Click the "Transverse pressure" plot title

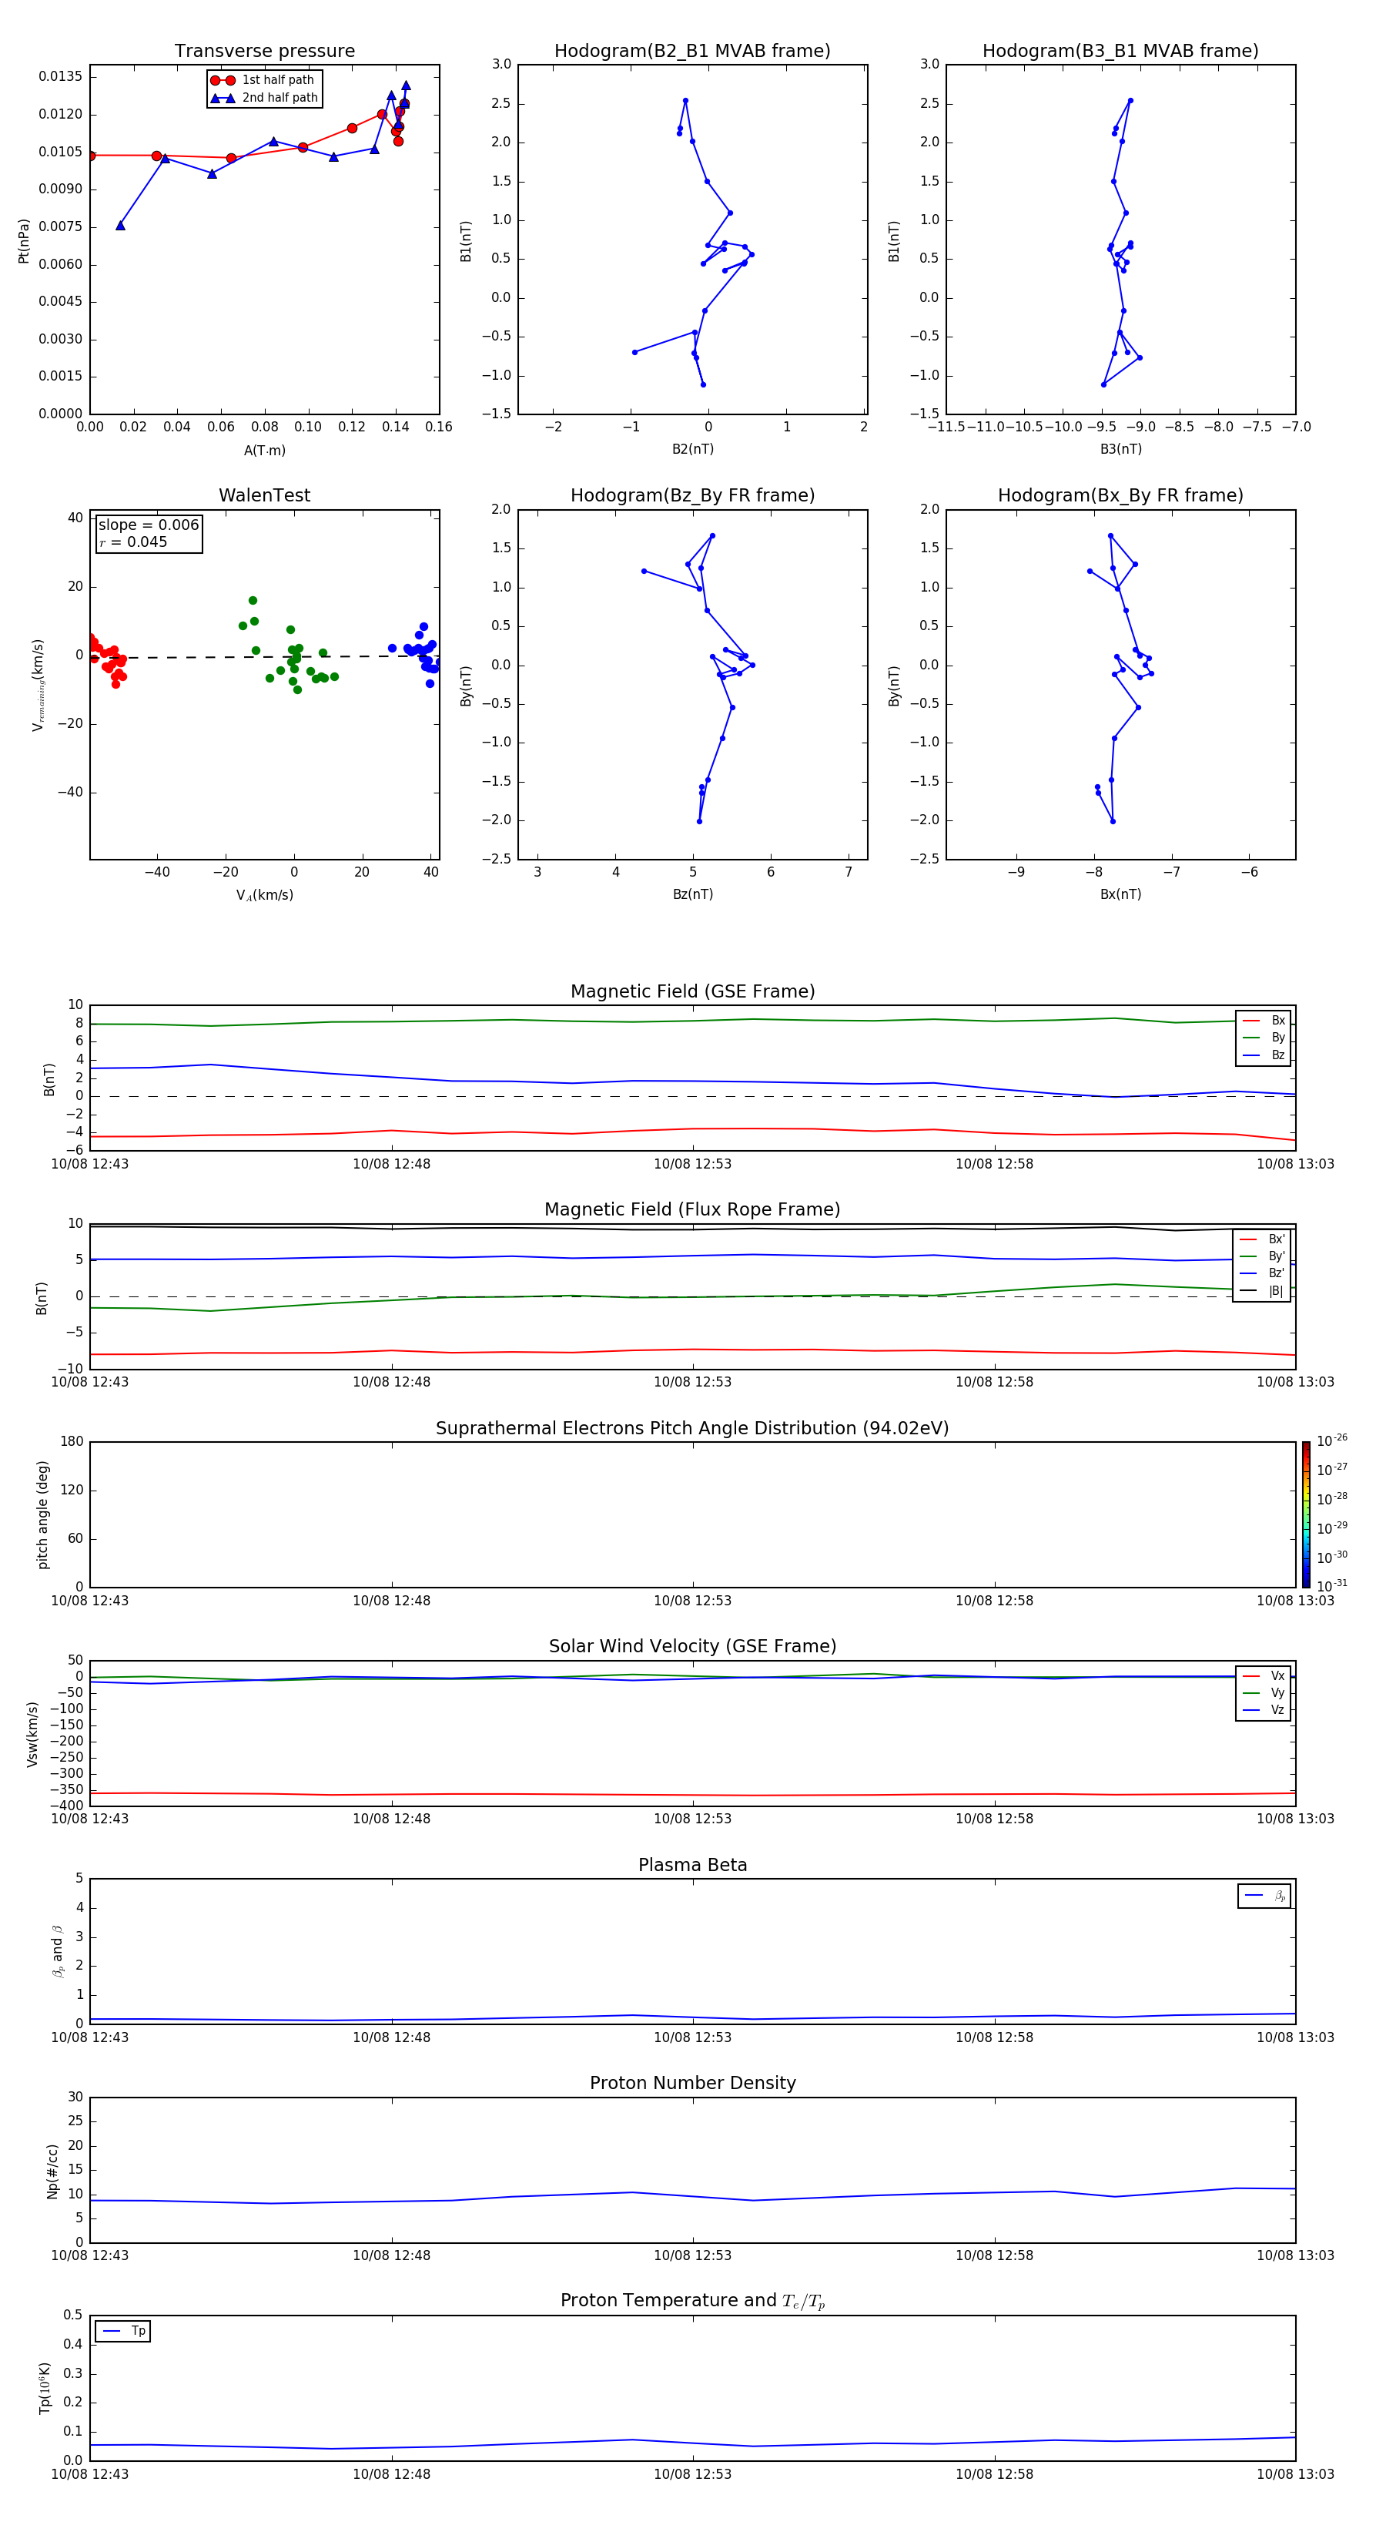264,52
